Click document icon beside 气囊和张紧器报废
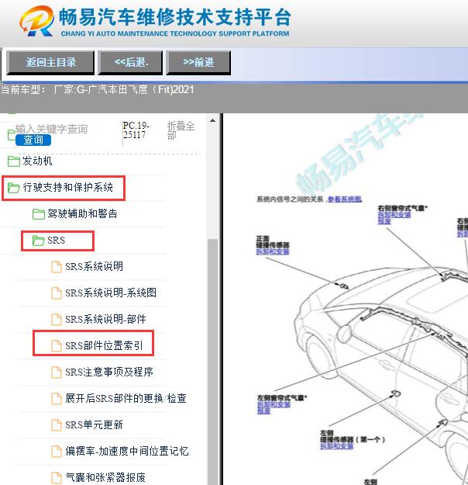The width and height of the screenshot is (468, 485). tap(57, 477)
